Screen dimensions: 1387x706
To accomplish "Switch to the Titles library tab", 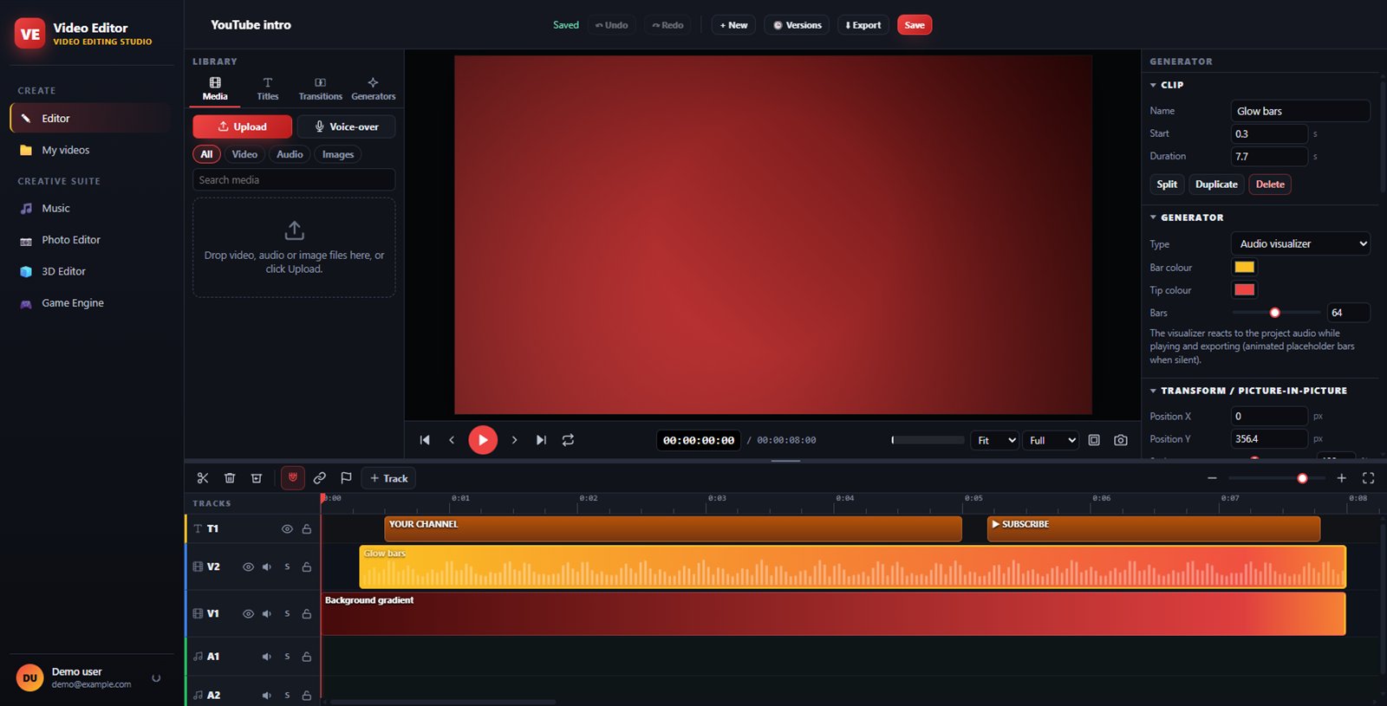I will point(268,89).
